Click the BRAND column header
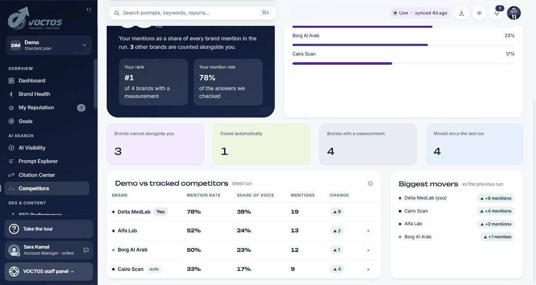Viewport: 536px width, 285px height. pos(120,195)
